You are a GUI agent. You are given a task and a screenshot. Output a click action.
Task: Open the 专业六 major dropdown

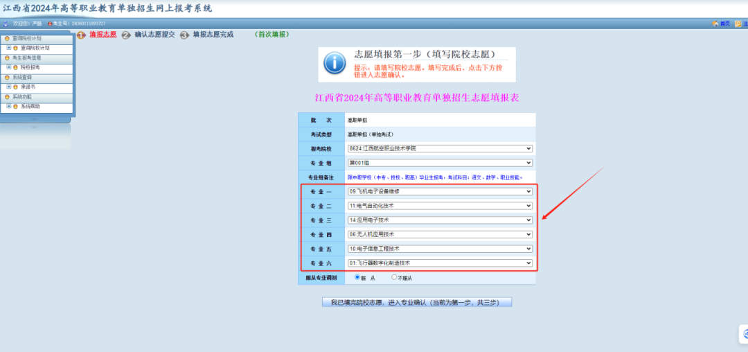[x=440, y=263]
